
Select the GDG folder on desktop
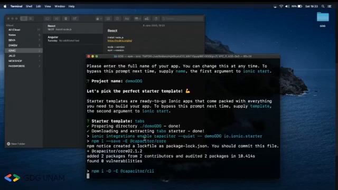point(323,20)
